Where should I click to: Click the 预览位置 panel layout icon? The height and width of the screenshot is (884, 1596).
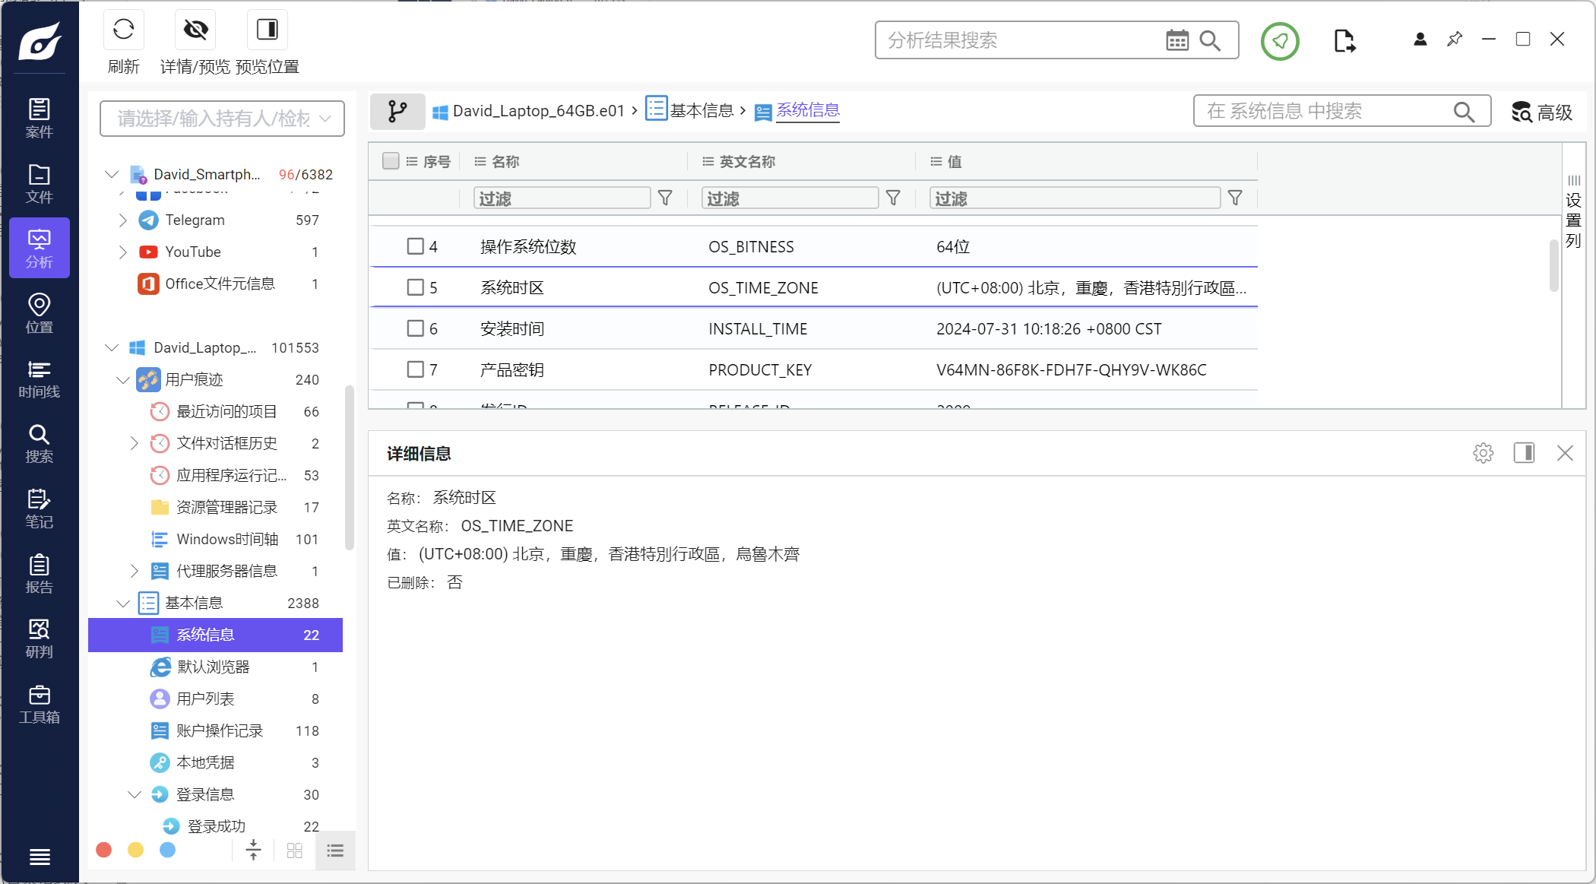coord(268,30)
